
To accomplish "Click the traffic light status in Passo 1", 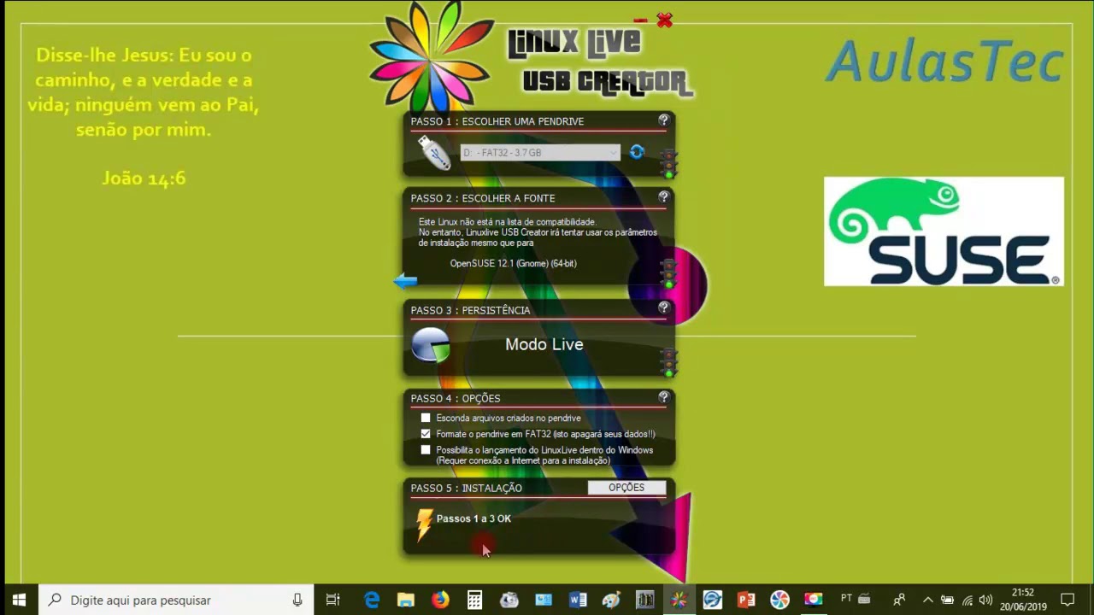I will click(669, 162).
